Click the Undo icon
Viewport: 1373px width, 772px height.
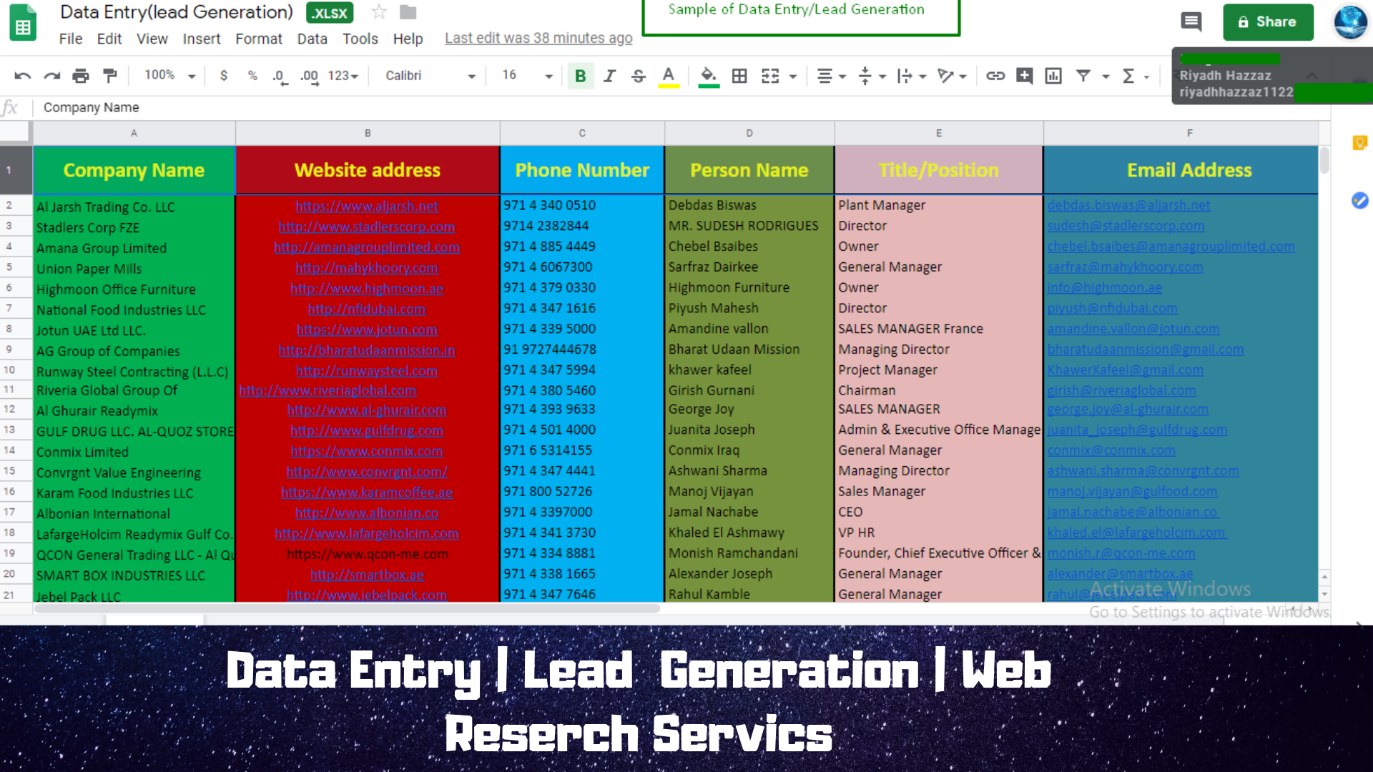22,75
